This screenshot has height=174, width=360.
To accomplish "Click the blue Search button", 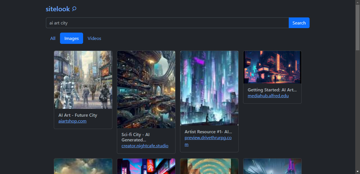I will 299,23.
